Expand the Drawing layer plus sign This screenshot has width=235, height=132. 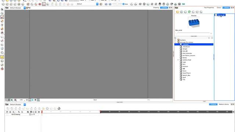tap(12, 114)
